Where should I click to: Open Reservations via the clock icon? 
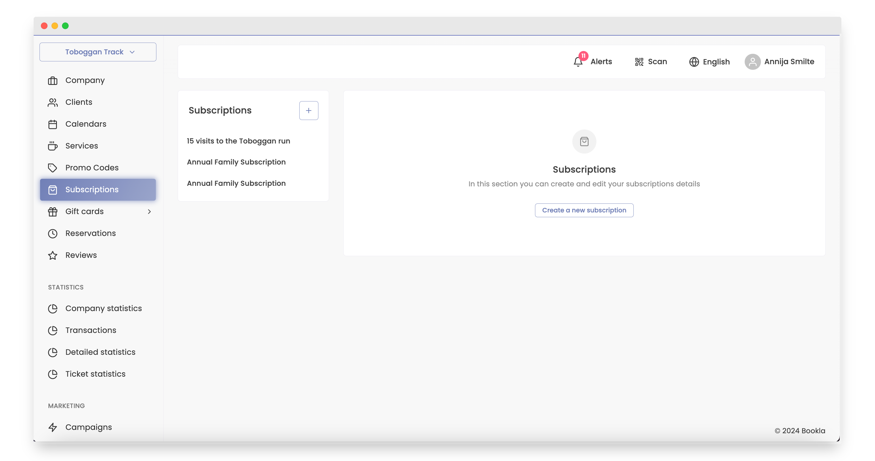pyautogui.click(x=53, y=233)
